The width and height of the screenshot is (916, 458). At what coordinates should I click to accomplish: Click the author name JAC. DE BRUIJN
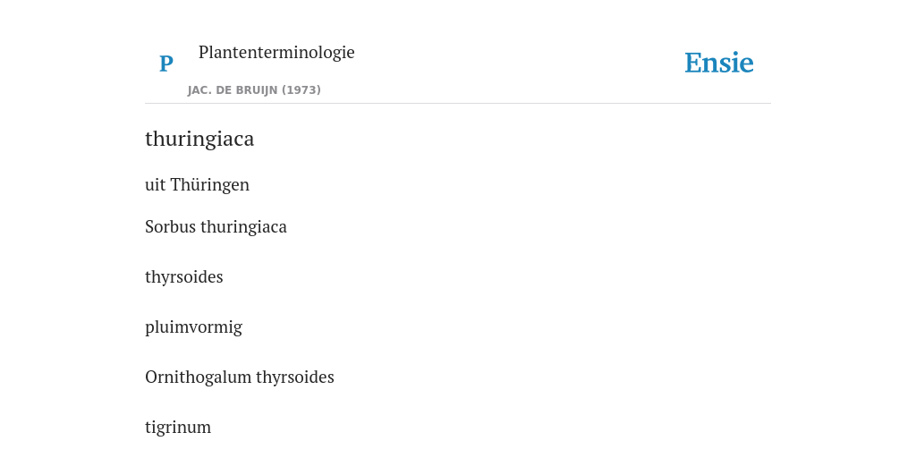pyautogui.click(x=233, y=90)
